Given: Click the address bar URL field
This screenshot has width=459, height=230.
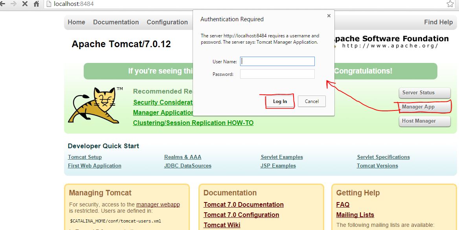Looking at the screenshot, I should pyautogui.click(x=236, y=4).
